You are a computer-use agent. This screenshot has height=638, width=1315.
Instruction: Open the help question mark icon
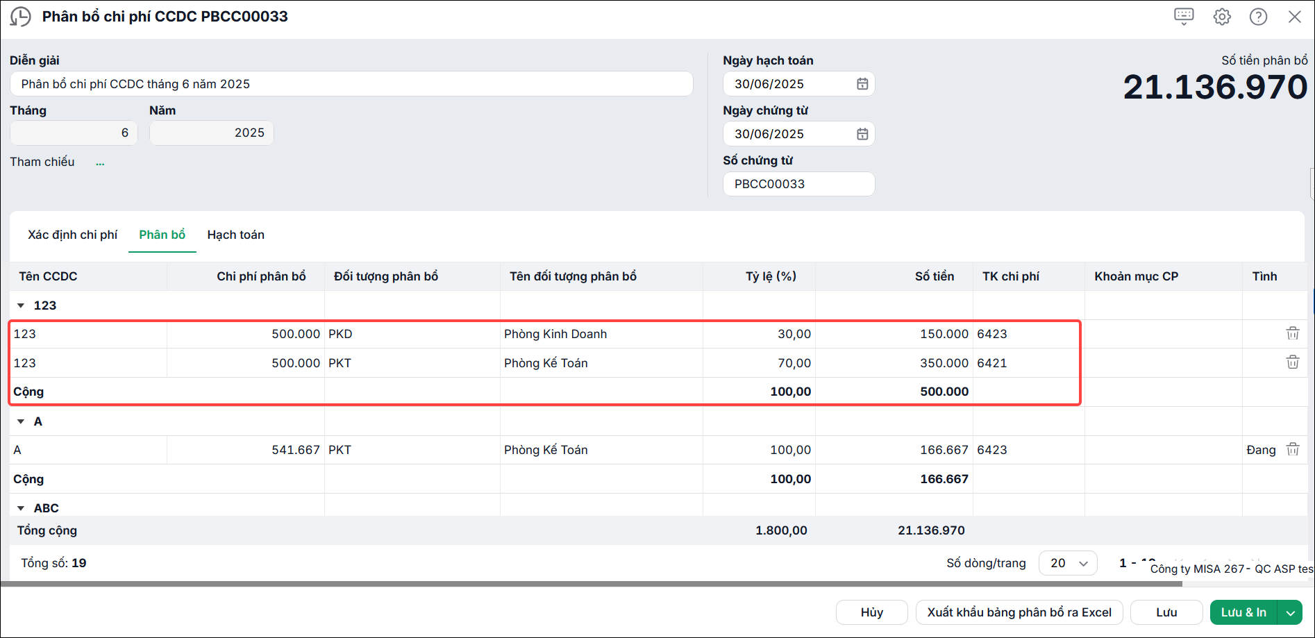tap(1258, 17)
